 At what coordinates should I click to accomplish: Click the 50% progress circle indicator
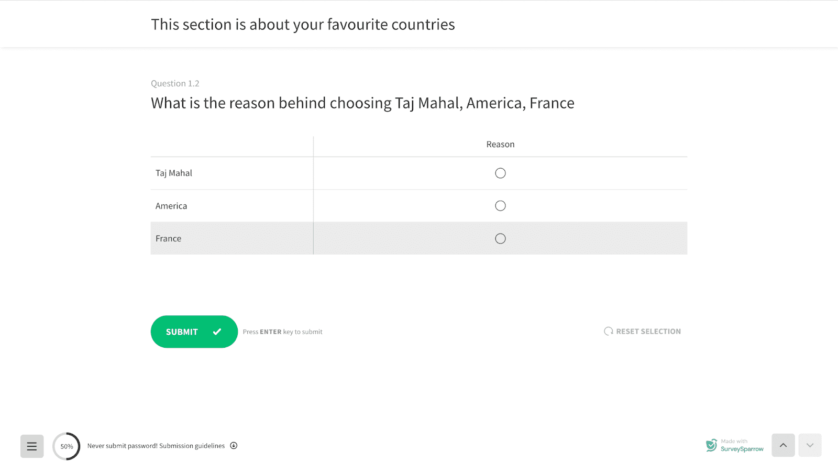(x=67, y=446)
